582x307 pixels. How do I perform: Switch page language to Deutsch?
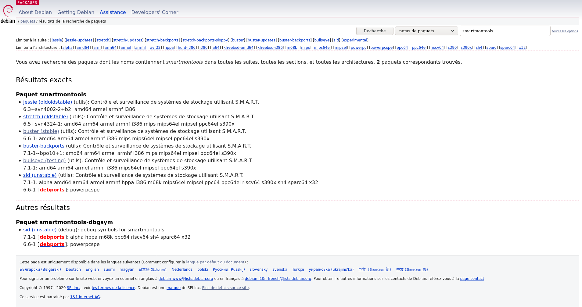73,270
